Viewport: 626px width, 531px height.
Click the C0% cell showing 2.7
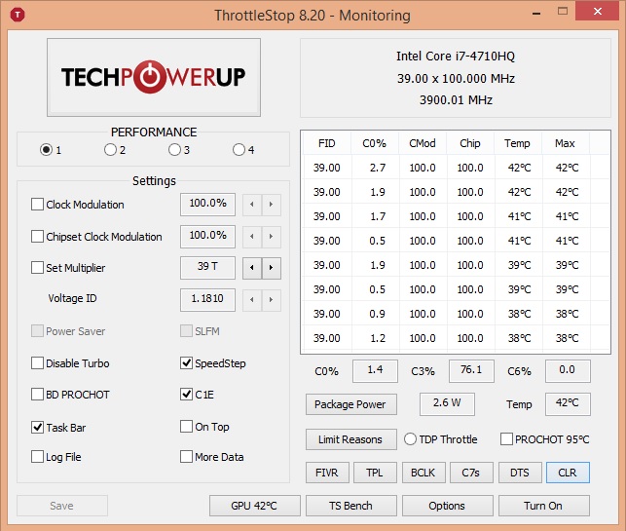click(378, 168)
